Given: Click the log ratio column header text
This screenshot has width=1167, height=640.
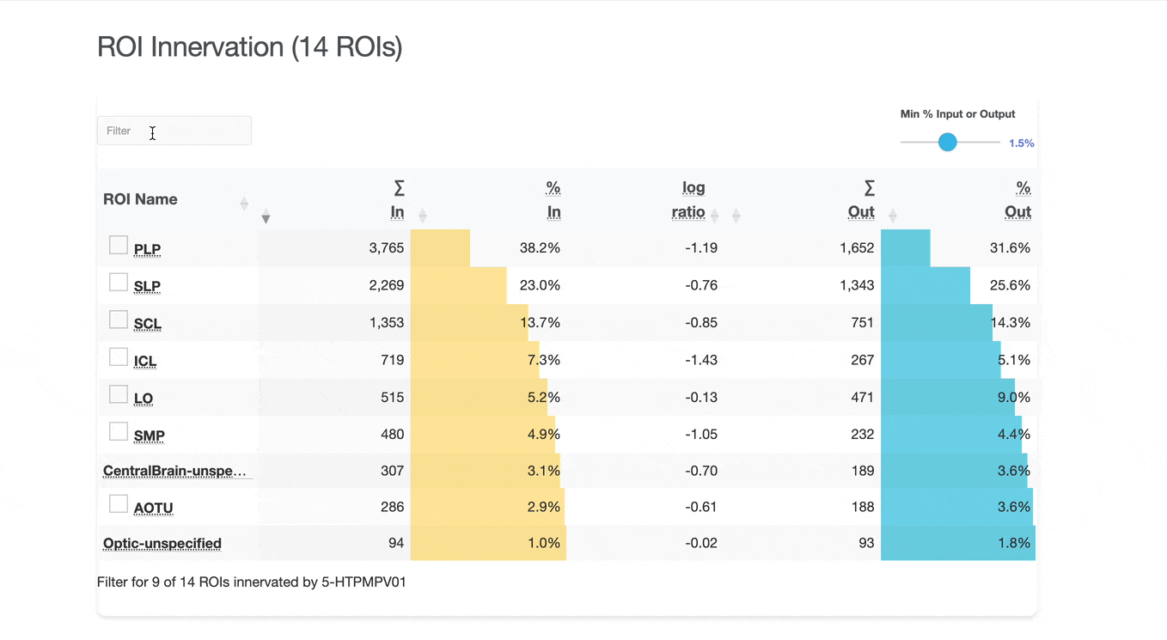Looking at the screenshot, I should point(689,199).
